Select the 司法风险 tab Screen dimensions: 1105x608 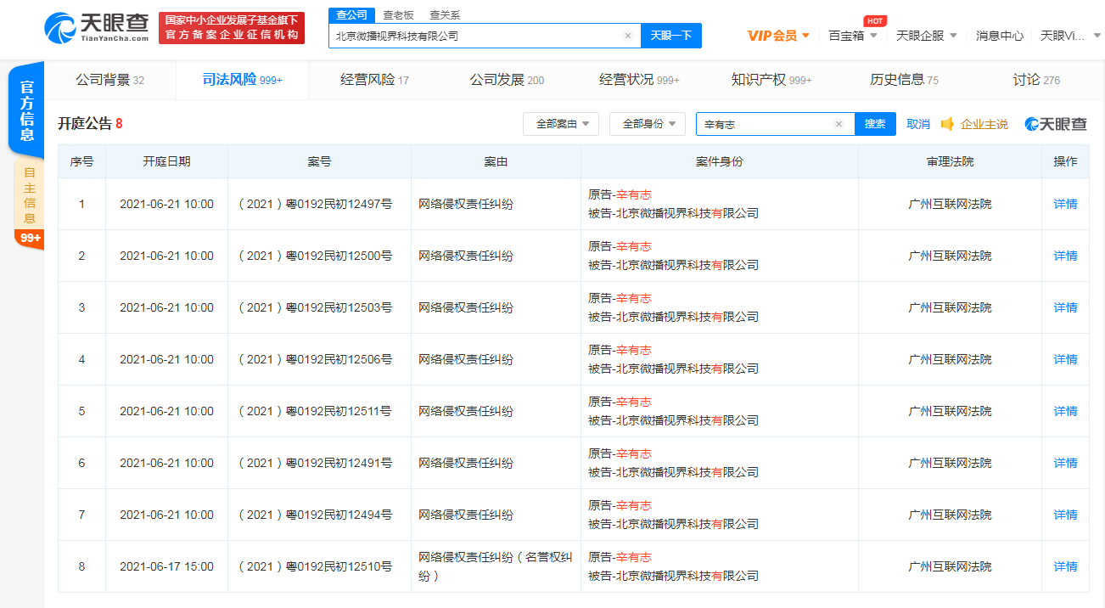tap(242, 80)
